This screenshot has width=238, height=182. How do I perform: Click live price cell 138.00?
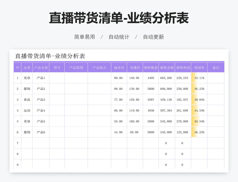tap(135, 89)
